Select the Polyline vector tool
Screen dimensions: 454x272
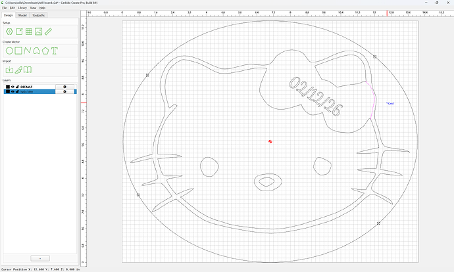27,51
